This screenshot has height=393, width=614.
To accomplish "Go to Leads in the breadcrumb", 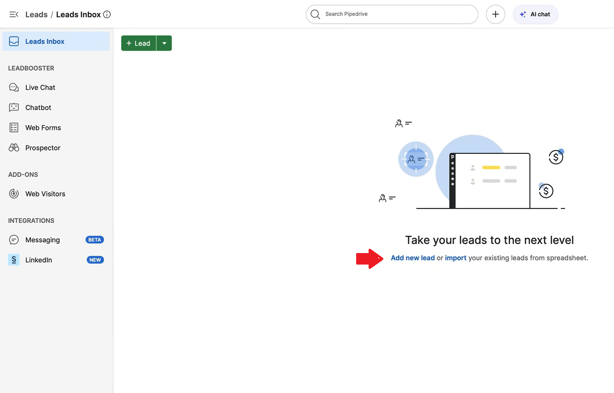I will click(x=36, y=14).
